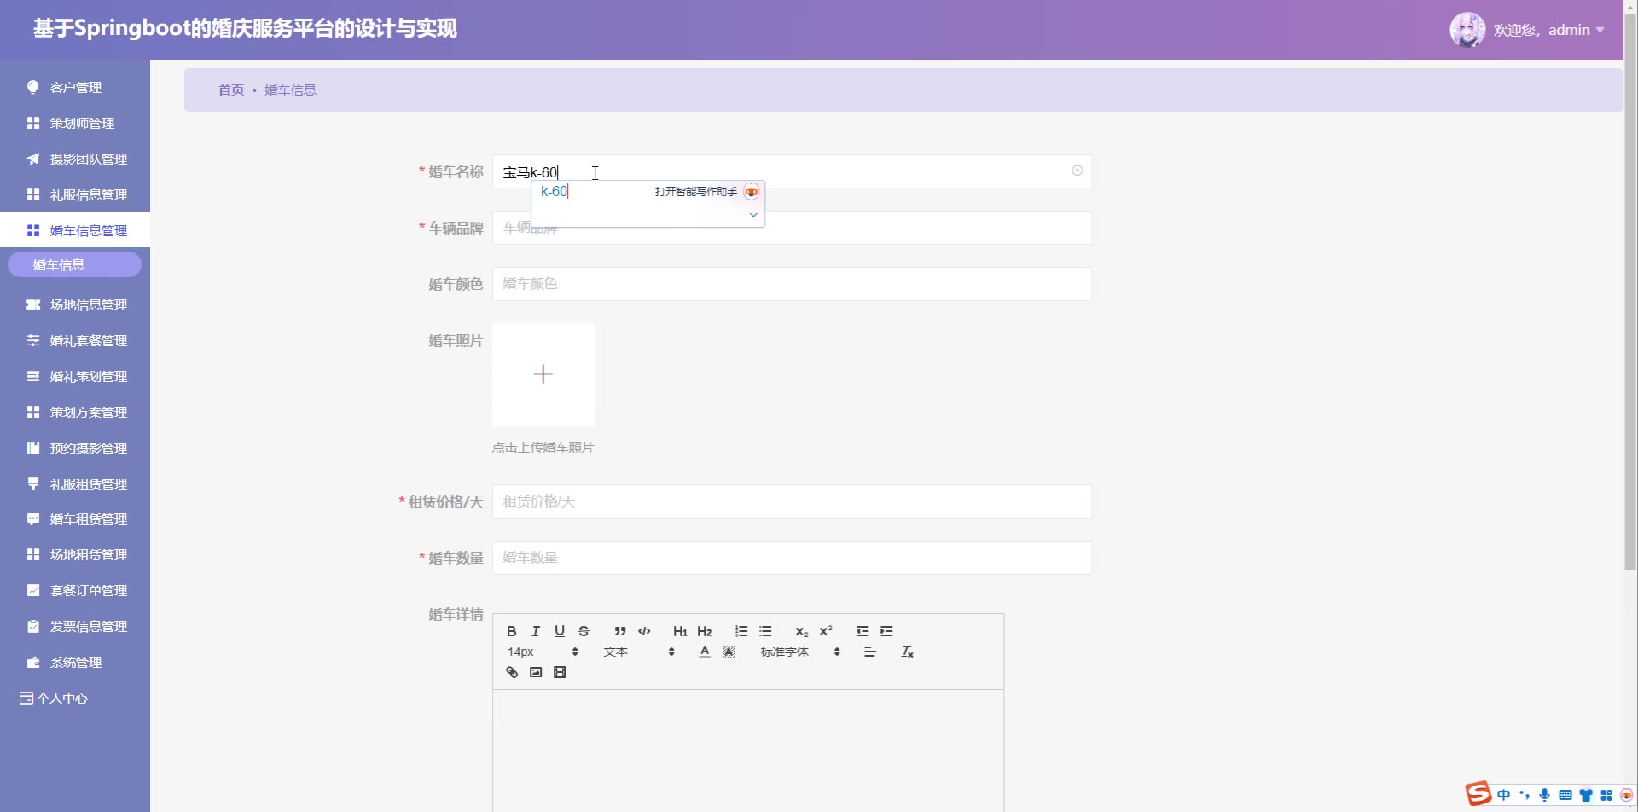
Task: Insert a video into the editor
Action: coord(560,672)
